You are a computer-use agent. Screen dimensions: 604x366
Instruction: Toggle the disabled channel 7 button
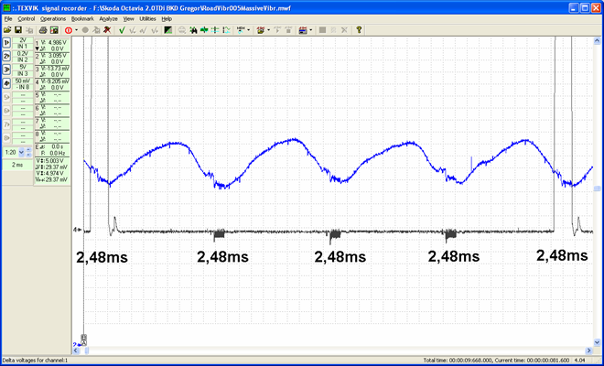click(x=6, y=124)
